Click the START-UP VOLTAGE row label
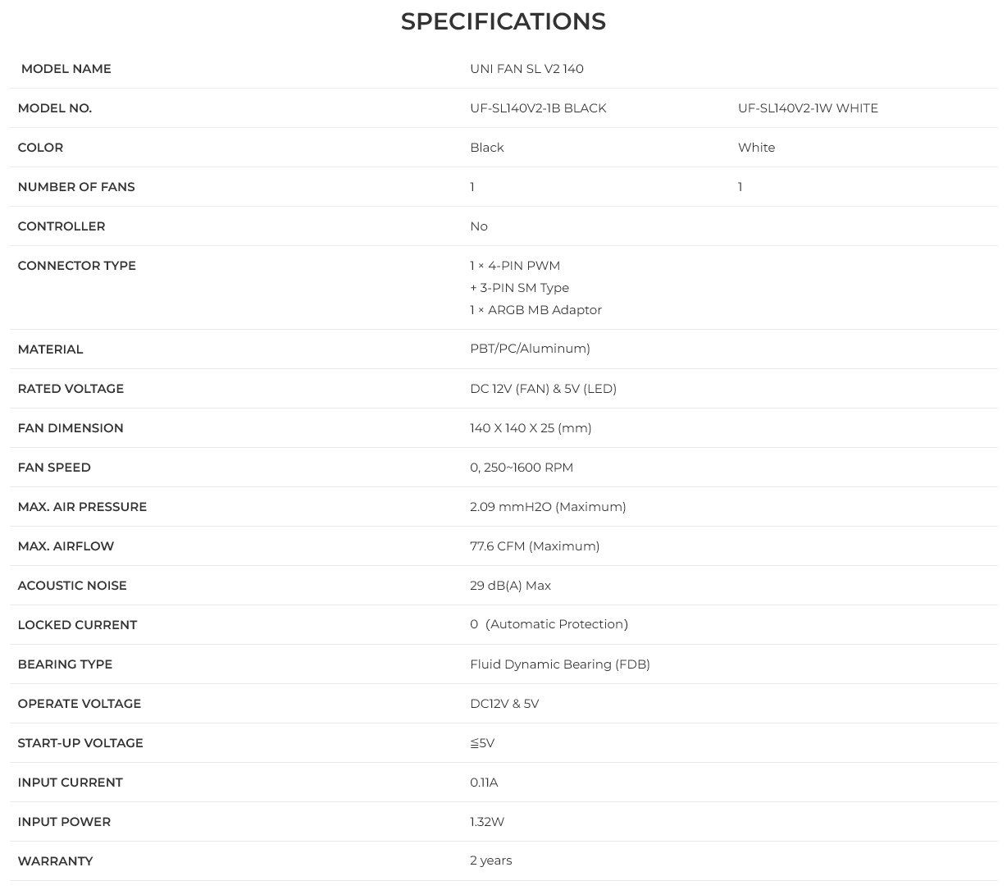This screenshot has width=1007, height=890. click(80, 743)
